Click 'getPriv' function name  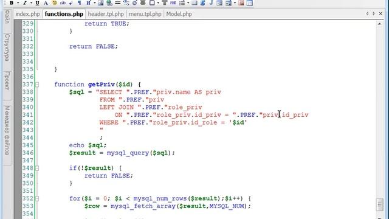(102, 85)
